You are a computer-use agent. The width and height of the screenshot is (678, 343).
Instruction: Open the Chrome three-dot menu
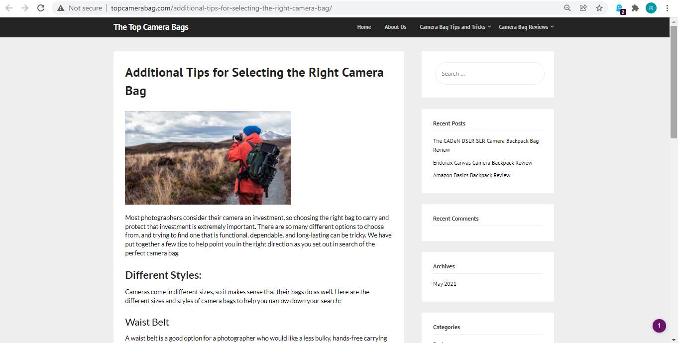tap(667, 8)
